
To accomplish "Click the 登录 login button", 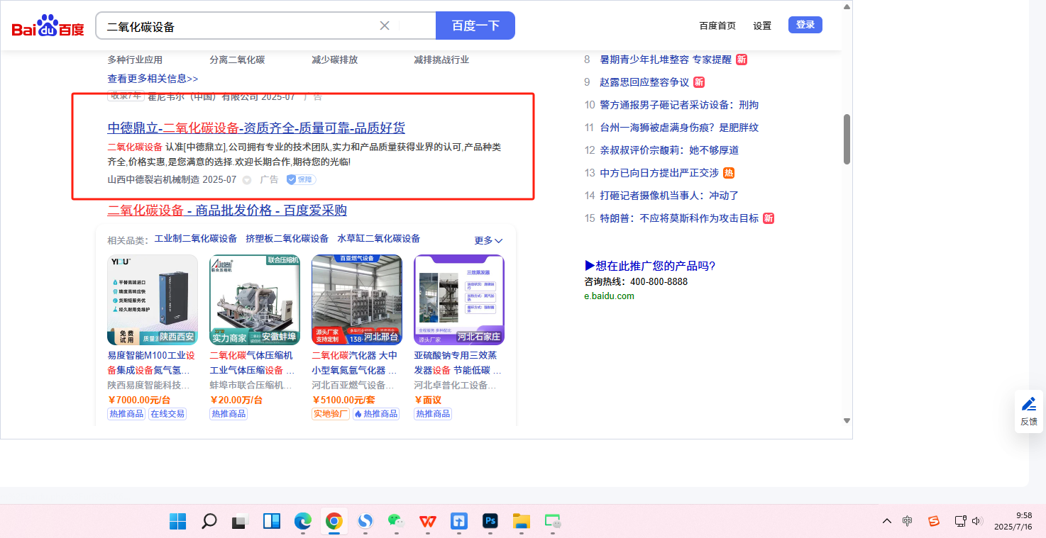I will [x=805, y=25].
